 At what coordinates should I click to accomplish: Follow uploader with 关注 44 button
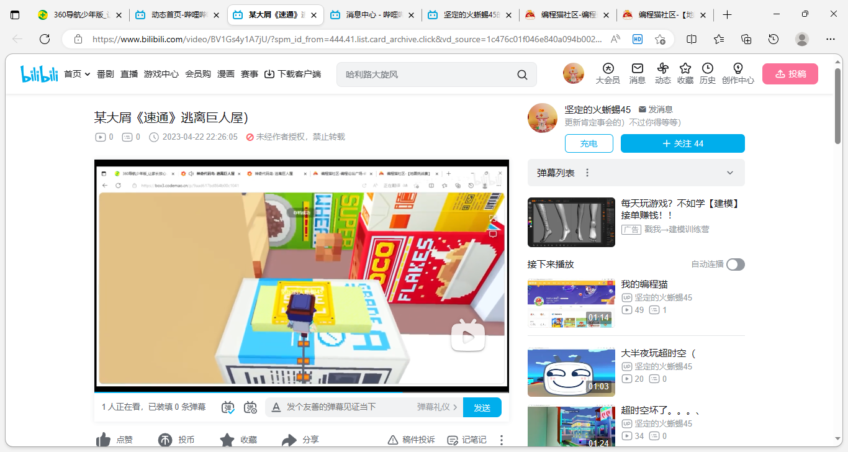pyautogui.click(x=683, y=143)
